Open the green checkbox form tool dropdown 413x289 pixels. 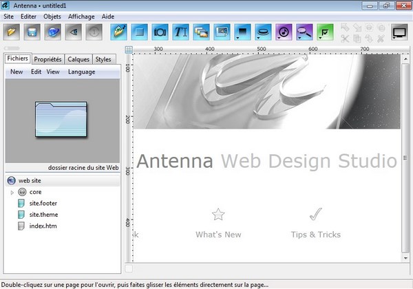point(325,32)
